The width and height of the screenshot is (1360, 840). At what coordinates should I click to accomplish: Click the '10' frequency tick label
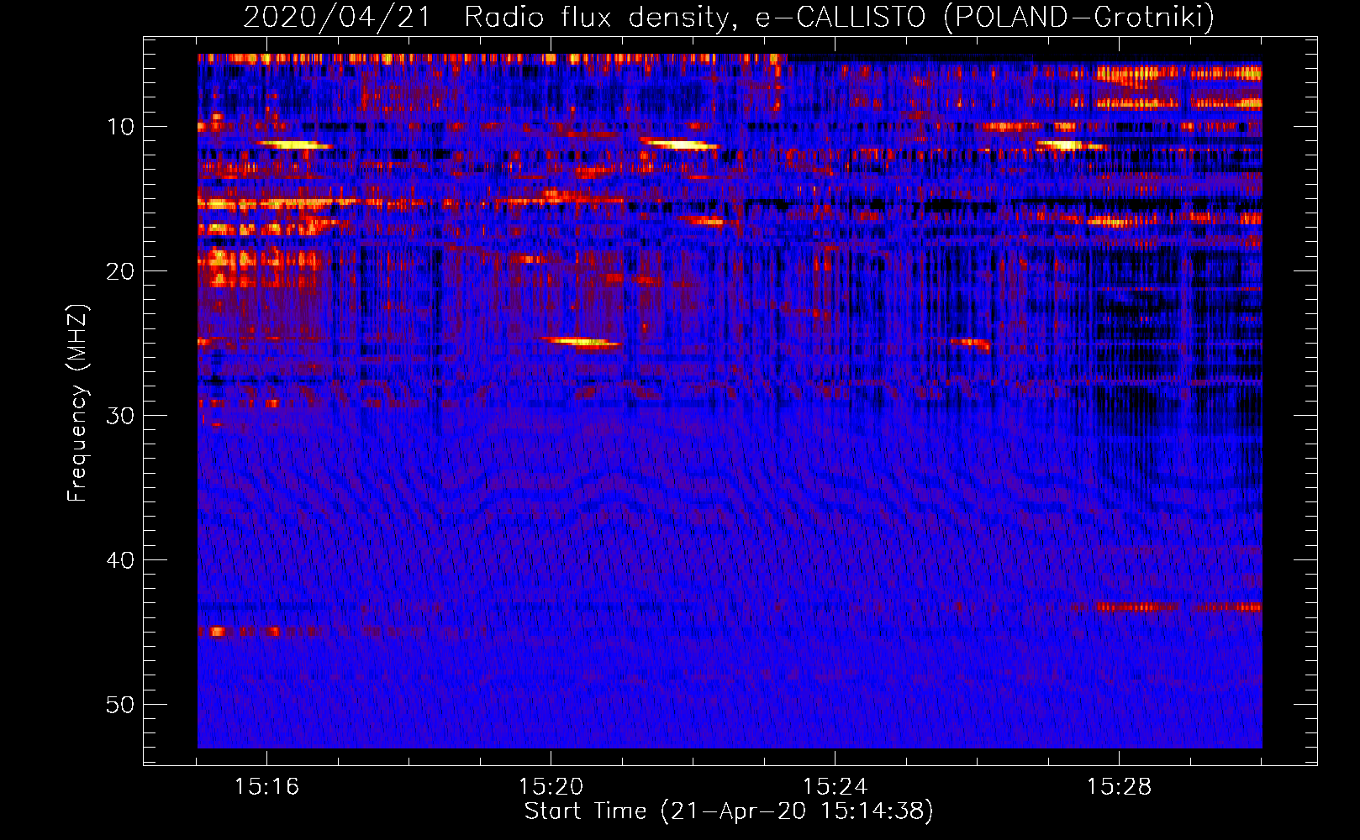(121, 127)
